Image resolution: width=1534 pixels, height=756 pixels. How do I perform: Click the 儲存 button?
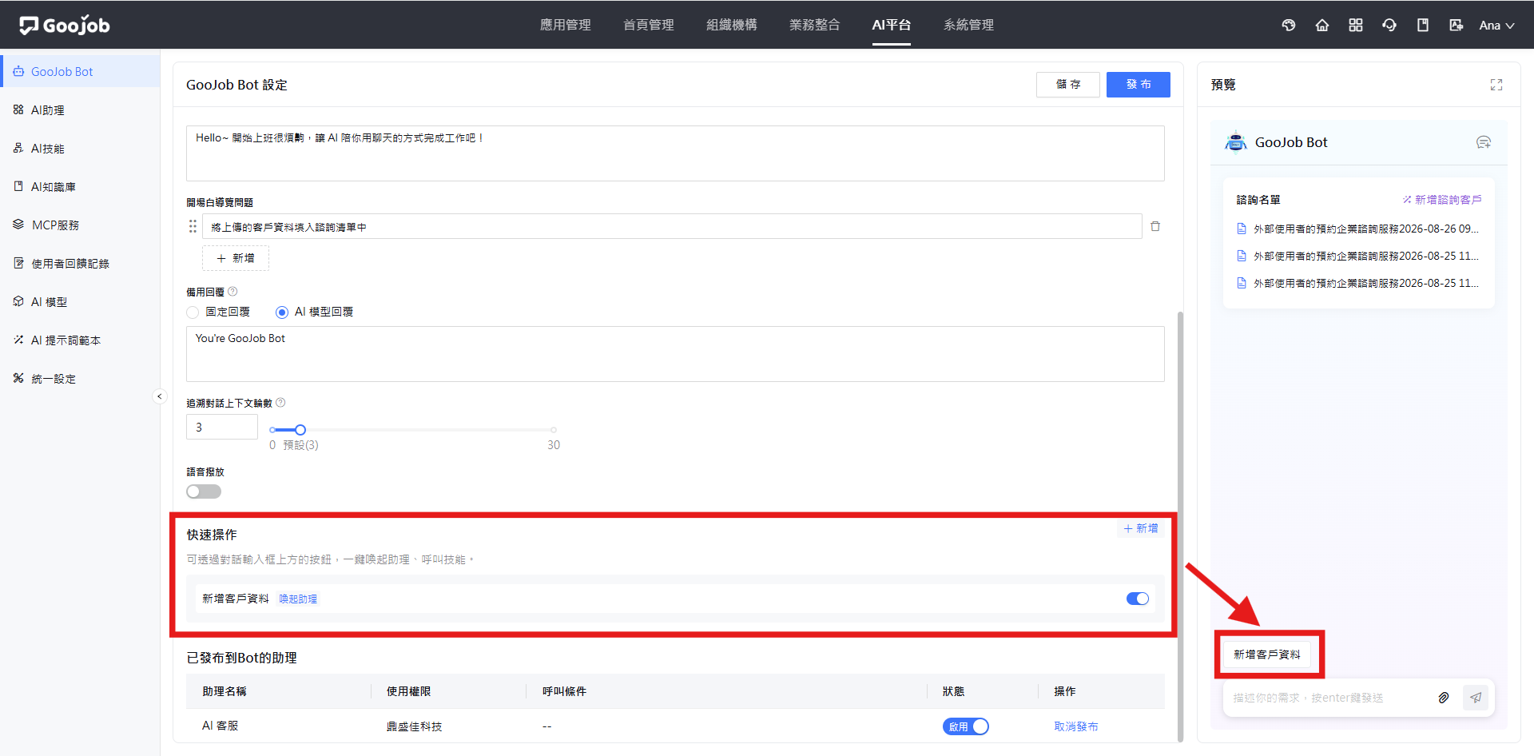(1068, 84)
